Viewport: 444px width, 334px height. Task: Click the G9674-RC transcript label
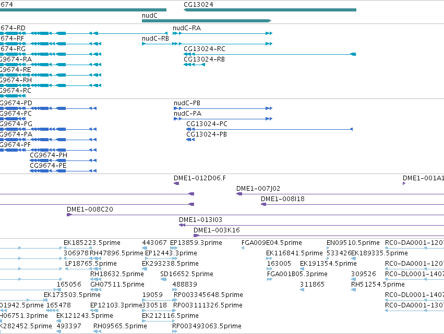point(15,91)
